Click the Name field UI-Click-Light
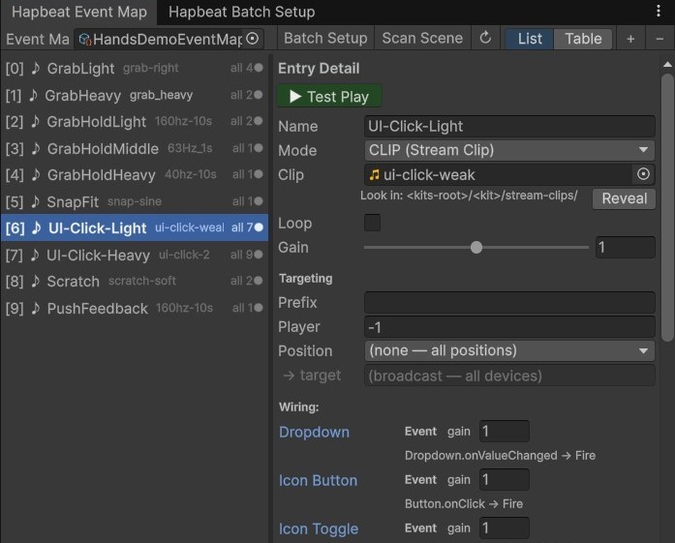The height and width of the screenshot is (543, 675). (x=509, y=127)
